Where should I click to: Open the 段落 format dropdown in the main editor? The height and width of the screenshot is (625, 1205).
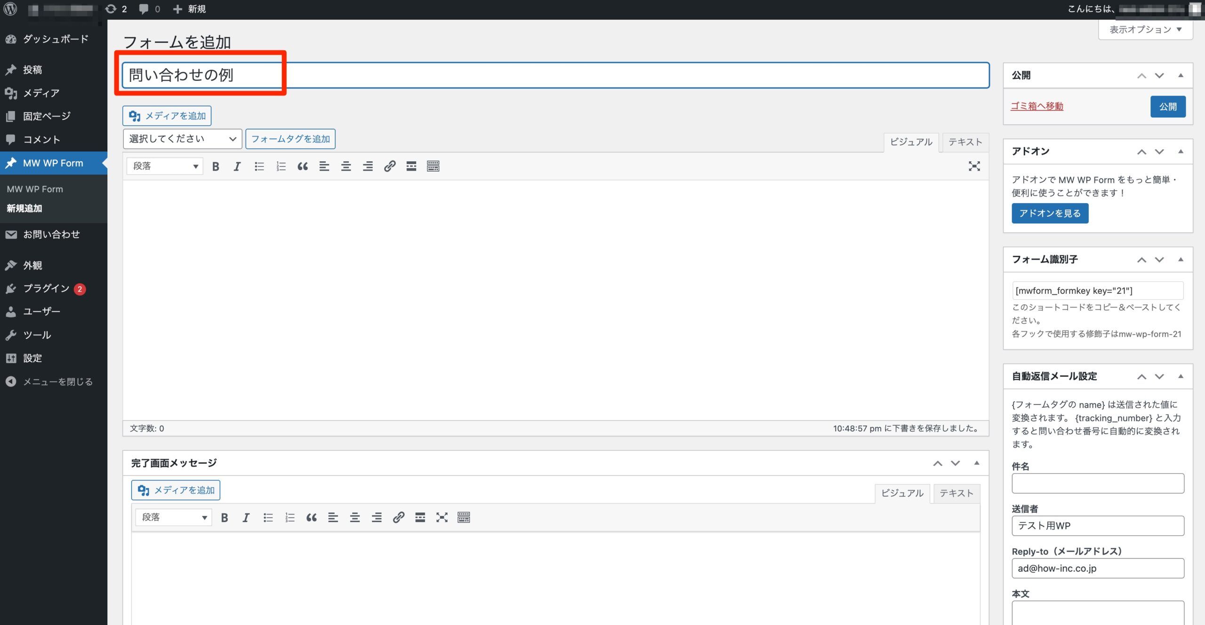point(165,166)
